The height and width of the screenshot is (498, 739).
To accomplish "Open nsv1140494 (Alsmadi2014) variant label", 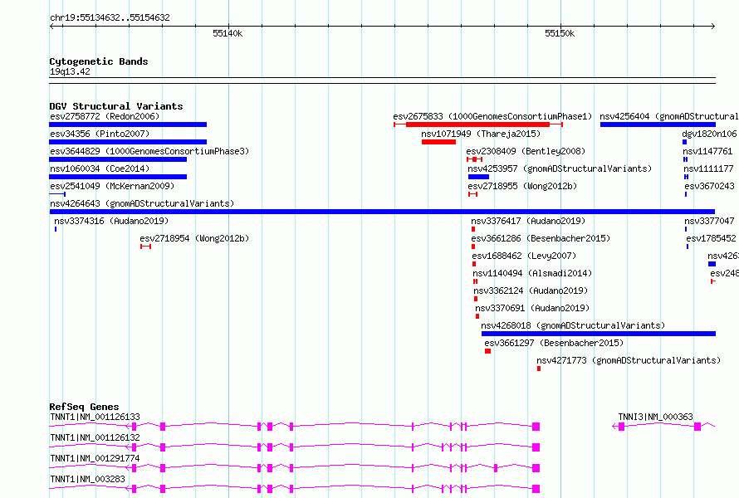I will coord(532,273).
